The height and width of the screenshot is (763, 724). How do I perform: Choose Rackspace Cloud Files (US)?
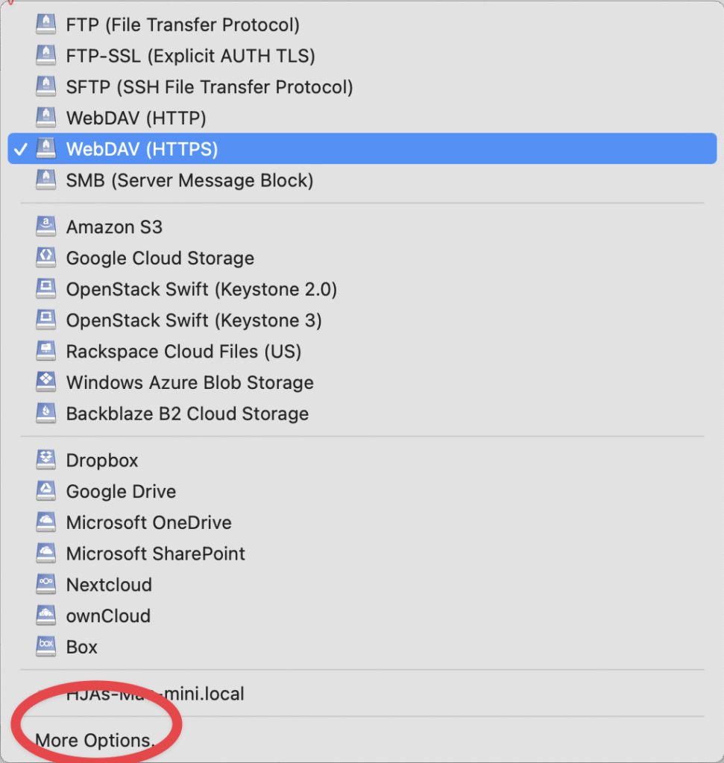click(x=362, y=352)
